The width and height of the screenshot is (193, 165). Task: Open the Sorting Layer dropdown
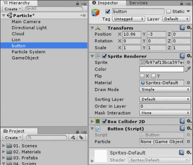tap(165, 99)
